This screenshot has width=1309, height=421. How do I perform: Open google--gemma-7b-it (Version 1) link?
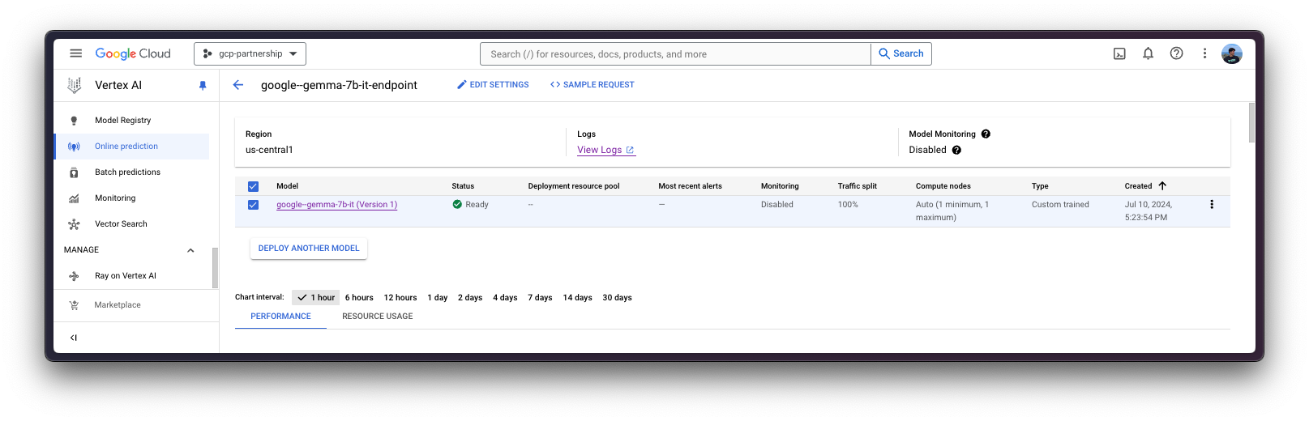click(x=337, y=205)
